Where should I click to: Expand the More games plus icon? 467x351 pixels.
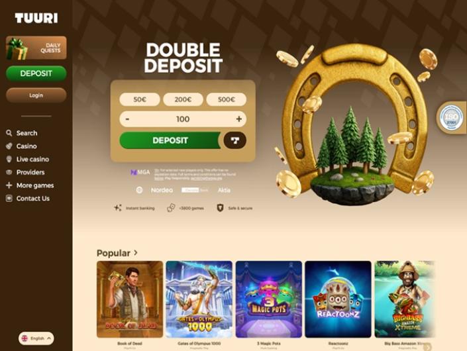click(9, 185)
